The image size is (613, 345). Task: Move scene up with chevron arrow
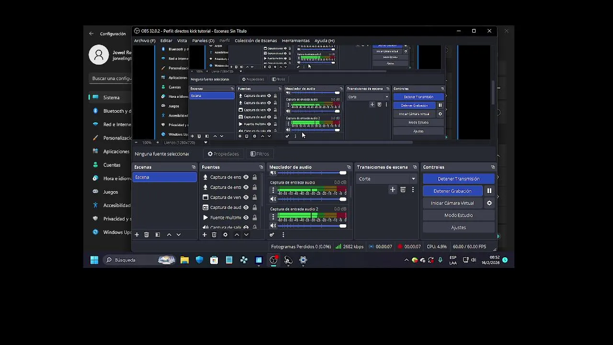(169, 235)
